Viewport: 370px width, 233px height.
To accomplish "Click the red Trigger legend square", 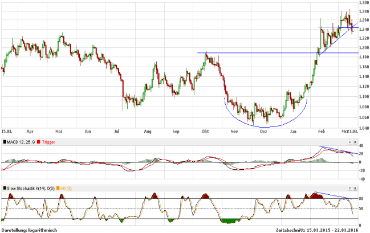I will pyautogui.click(x=38, y=141).
